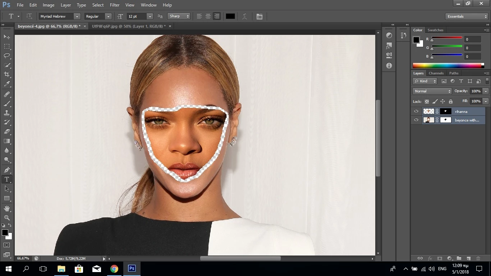
Task: Toggle Lock image pixels
Action: point(435,101)
